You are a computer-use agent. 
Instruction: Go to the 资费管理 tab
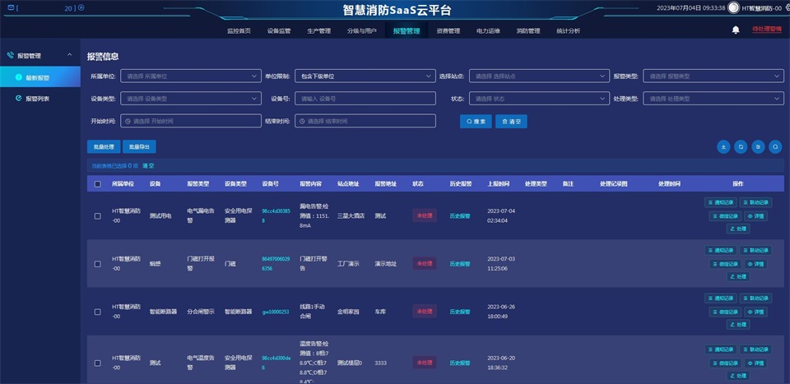(448, 30)
